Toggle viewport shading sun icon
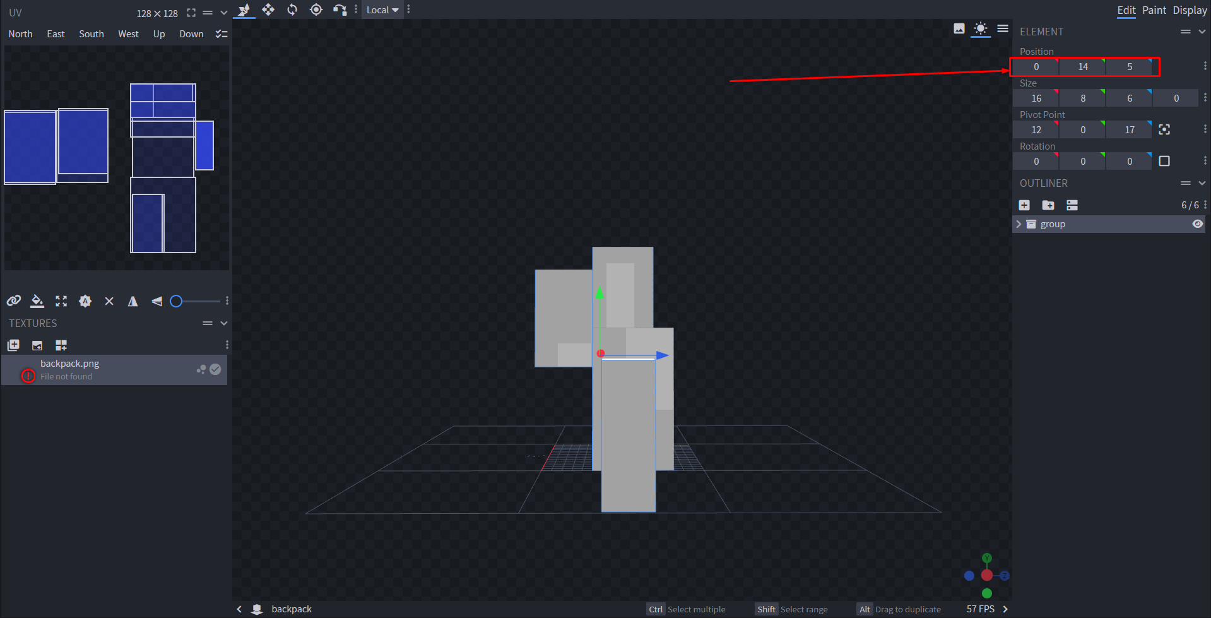 pos(980,28)
